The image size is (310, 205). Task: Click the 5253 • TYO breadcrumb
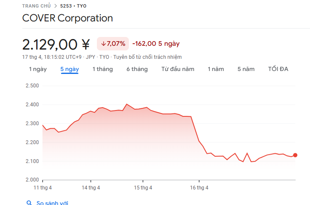point(74,6)
